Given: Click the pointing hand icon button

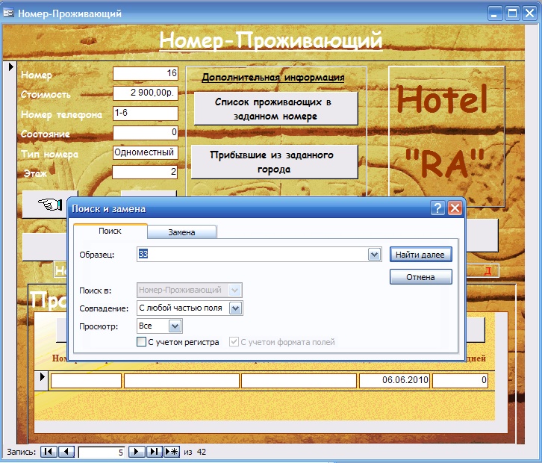Looking at the screenshot, I should pyautogui.click(x=50, y=205).
